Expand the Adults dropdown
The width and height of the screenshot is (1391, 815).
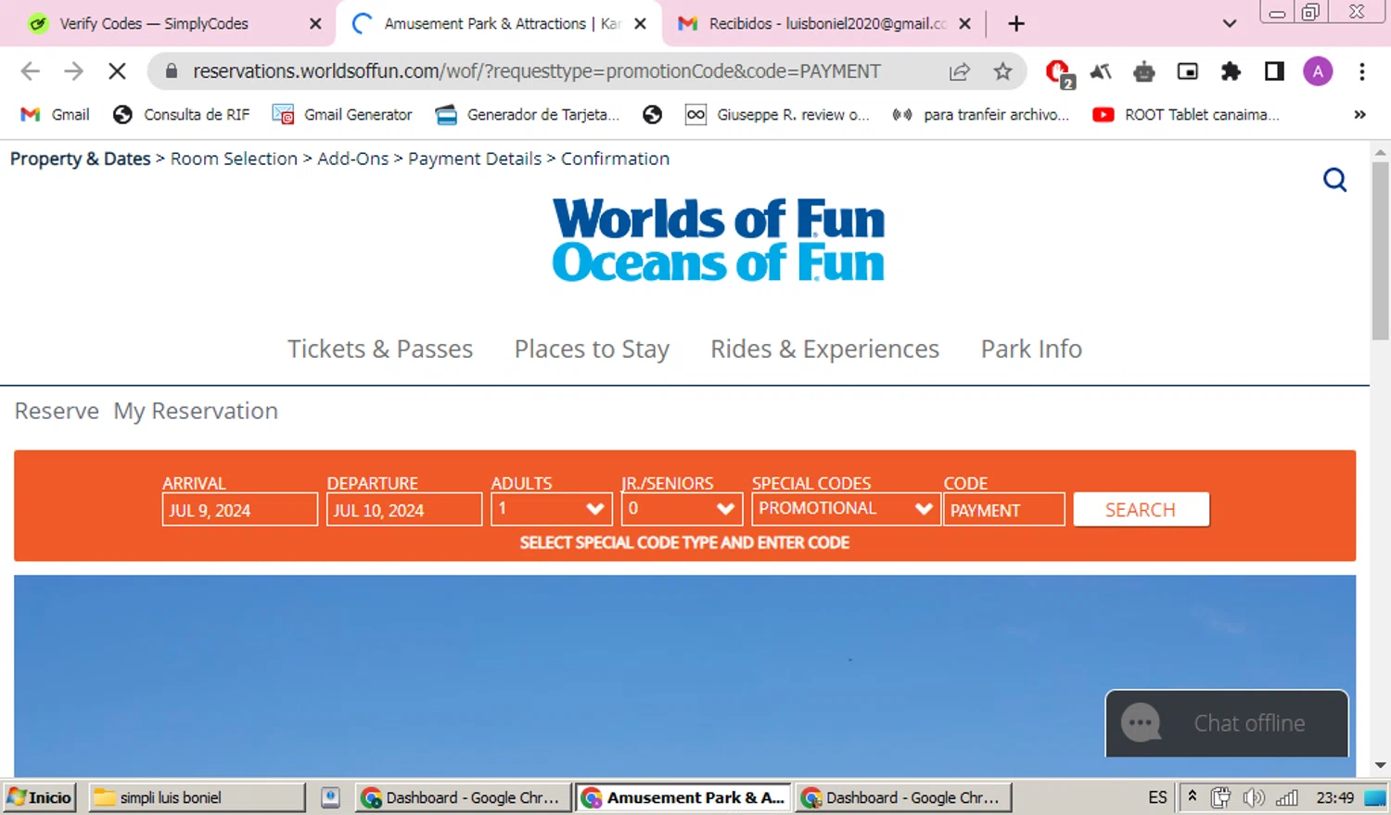[552, 509]
